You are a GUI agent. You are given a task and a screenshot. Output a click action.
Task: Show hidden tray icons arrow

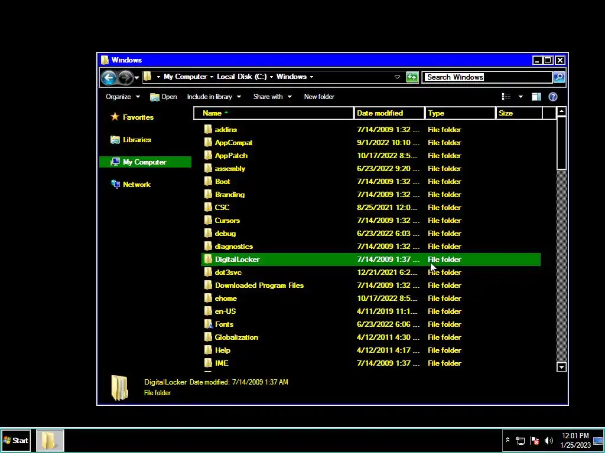(x=508, y=440)
